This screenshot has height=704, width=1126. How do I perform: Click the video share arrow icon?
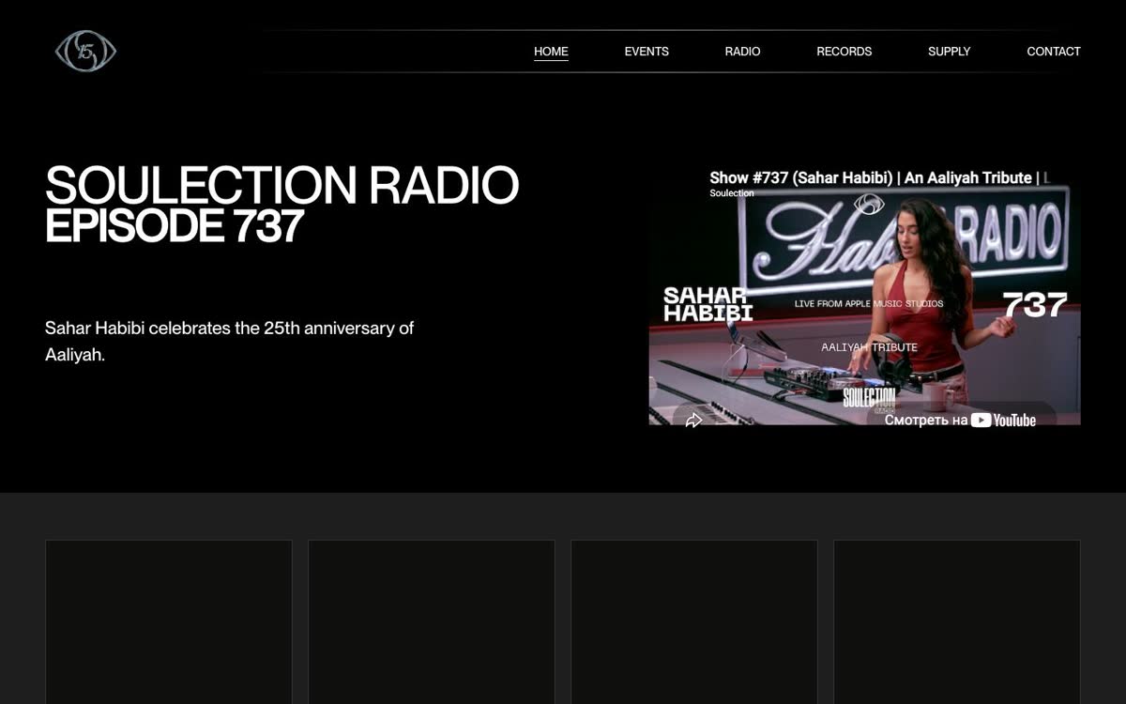(693, 420)
